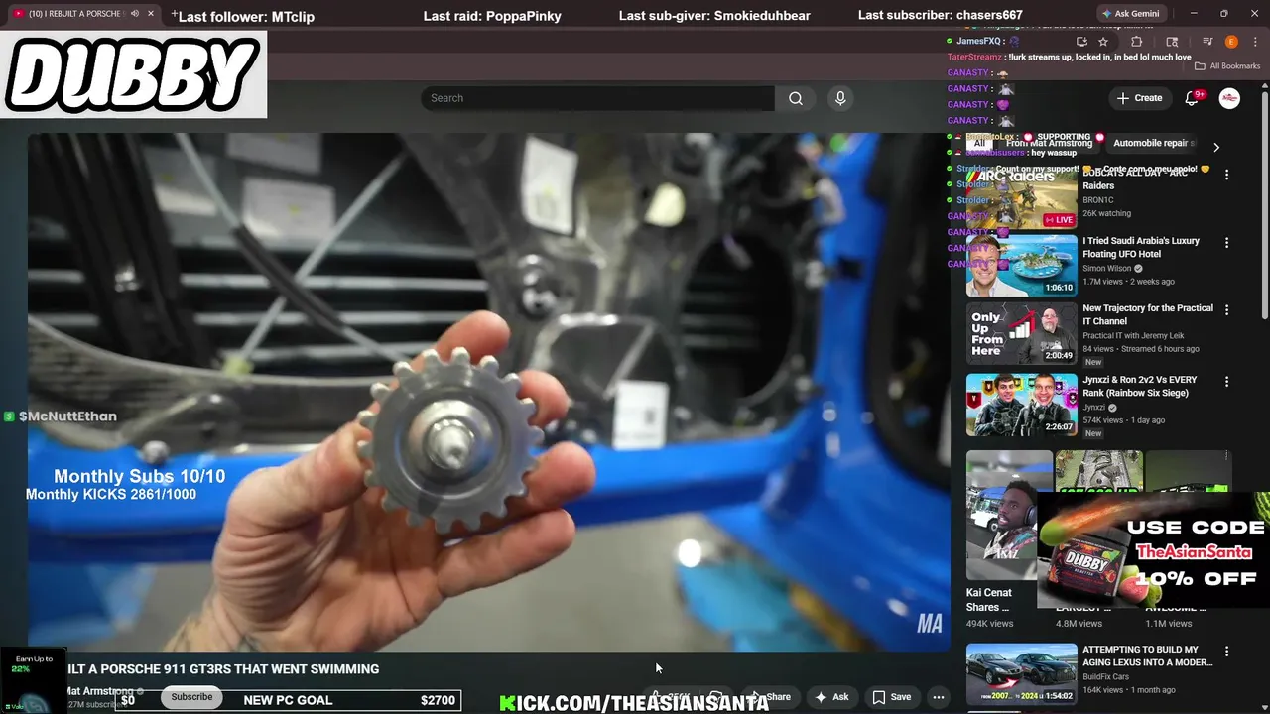Open the Saudi Arabia UFO Hotel thumbnail

point(1021,266)
